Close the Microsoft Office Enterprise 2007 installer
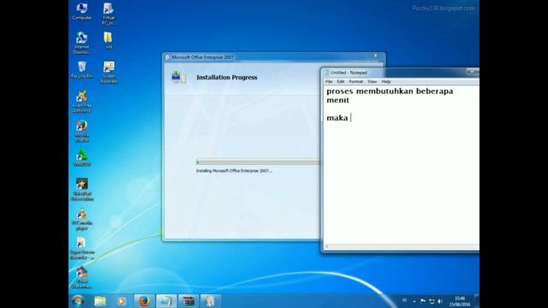This screenshot has height=308, width=548. [375, 56]
